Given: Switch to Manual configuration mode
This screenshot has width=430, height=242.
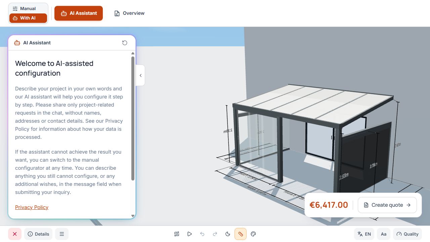Looking at the screenshot, I should pyautogui.click(x=28, y=9).
